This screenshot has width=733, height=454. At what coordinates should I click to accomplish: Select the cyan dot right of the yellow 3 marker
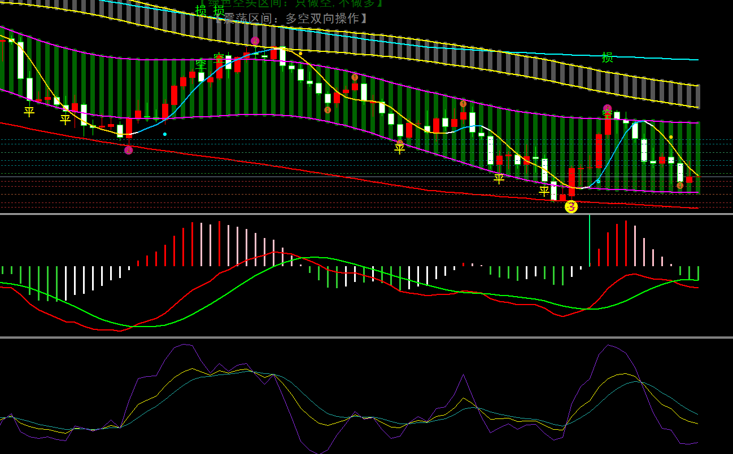point(599,182)
